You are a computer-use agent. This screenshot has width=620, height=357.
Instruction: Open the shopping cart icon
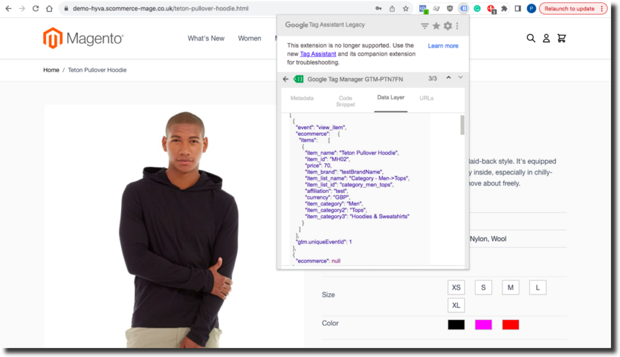click(x=561, y=38)
